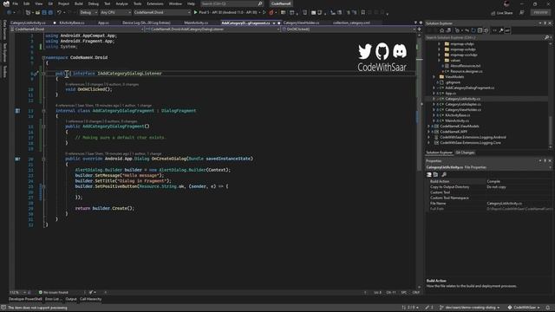Select App.cs in Solution Explorer
This screenshot has width=555, height=312.
[x=451, y=94]
